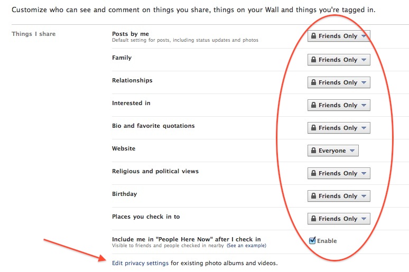Click lock icon on Family privacy button
Screen dimensions: 409x272
point(313,60)
